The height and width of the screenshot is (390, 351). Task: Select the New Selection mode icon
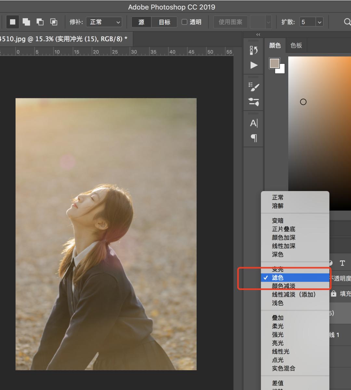click(12, 22)
